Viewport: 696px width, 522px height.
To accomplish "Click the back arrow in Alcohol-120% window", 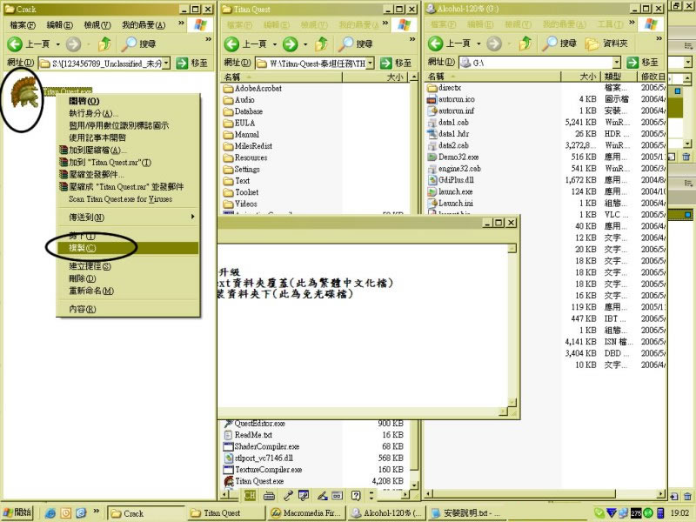I will tap(435, 43).
